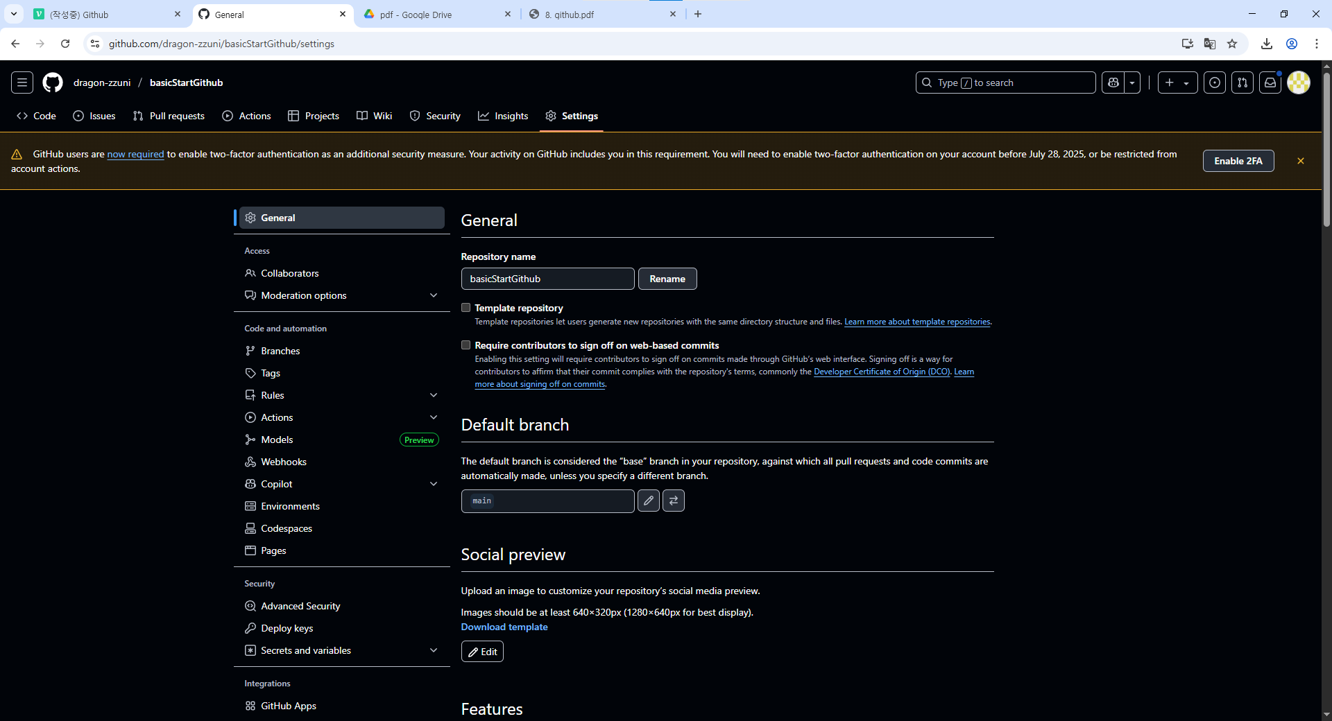Dismiss the two-factor authentication banner
Screen dimensions: 1332x721
tap(1301, 161)
